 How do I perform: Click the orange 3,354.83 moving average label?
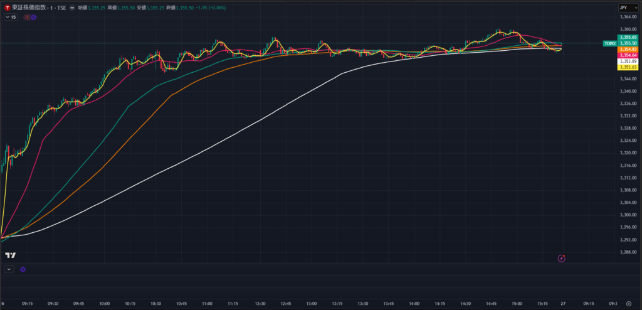tap(628, 49)
